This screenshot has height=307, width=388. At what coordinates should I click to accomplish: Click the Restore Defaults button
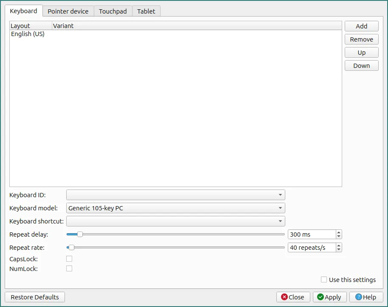pos(35,297)
